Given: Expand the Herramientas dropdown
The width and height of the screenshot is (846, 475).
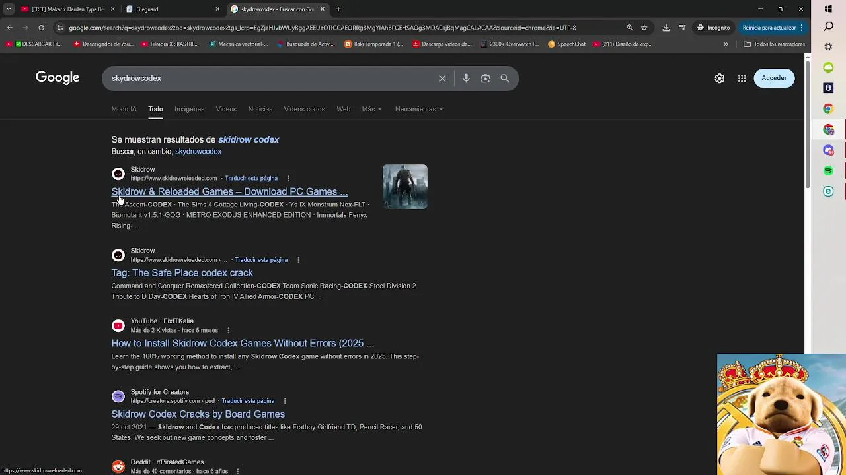Looking at the screenshot, I should [x=418, y=109].
